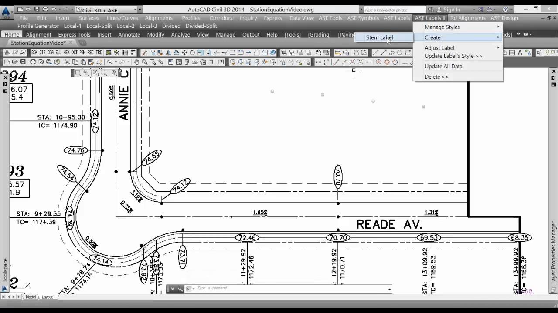
Task: Open Autodesk Exchange Apps X icon
Action: [x=481, y=10]
